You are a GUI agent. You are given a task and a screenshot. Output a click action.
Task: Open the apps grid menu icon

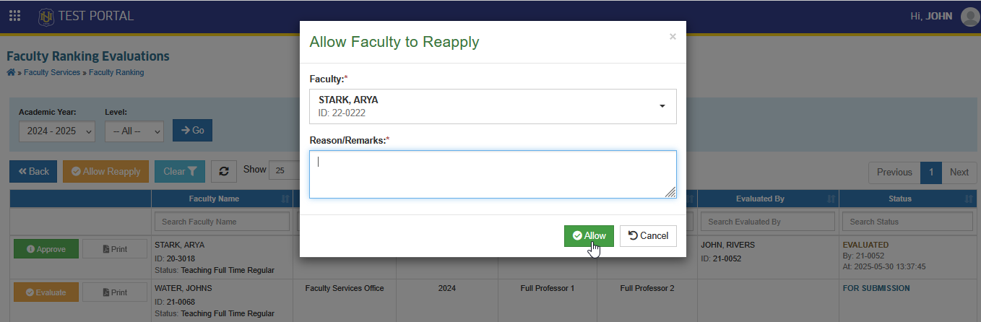(14, 15)
